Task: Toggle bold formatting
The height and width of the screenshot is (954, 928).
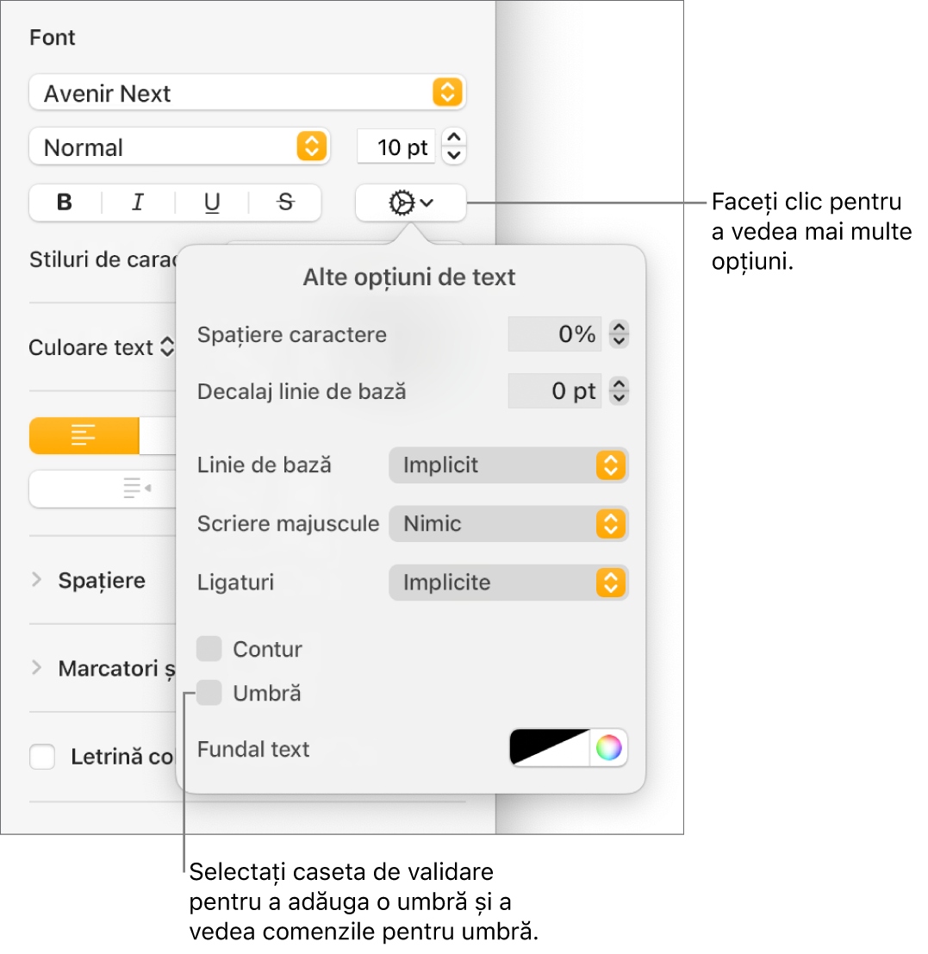Action: coord(65,203)
